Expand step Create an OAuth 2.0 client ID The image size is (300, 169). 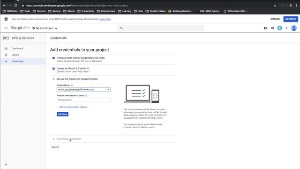(73, 69)
